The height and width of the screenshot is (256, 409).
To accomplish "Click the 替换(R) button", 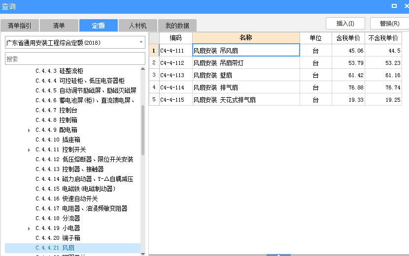I will click(x=389, y=24).
